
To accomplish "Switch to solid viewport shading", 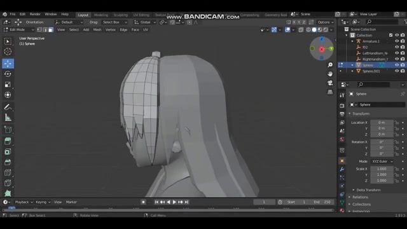I will [314, 30].
